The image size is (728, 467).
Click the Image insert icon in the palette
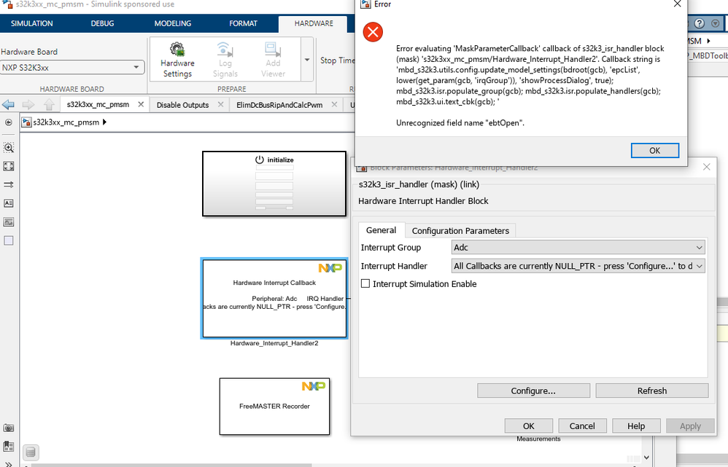[8, 221]
